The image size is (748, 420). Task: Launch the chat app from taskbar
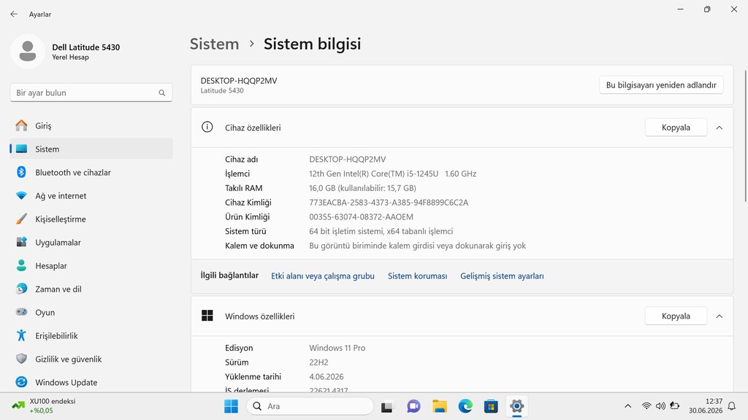click(x=413, y=406)
